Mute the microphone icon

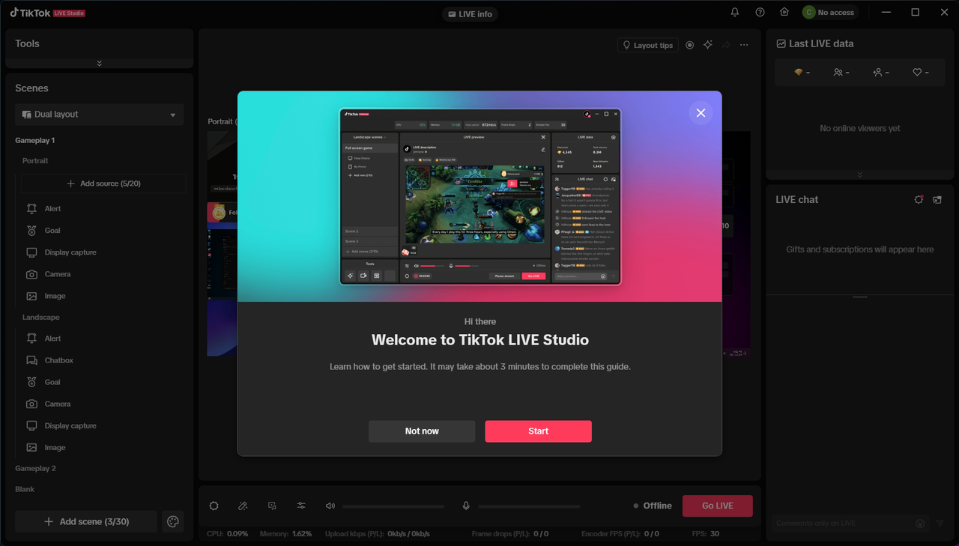[466, 506]
